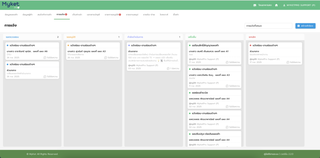Click the MyketPro Support user icon
The image size is (320, 158).
(284, 5)
